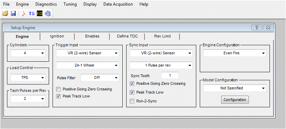
Task: Expand the Load Control TPS dropdown
Action: pyautogui.click(x=28, y=77)
